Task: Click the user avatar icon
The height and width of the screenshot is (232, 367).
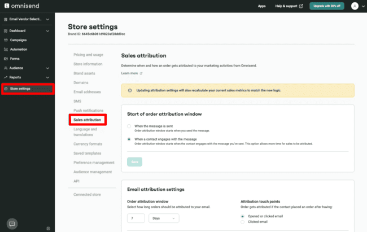Action: click(355, 6)
